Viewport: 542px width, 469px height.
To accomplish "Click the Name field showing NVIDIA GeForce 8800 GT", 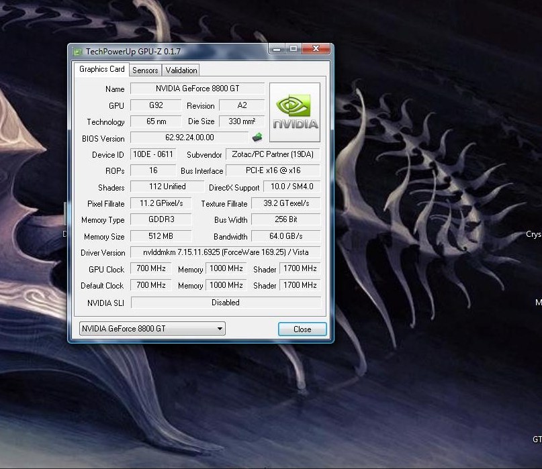I will coord(197,89).
